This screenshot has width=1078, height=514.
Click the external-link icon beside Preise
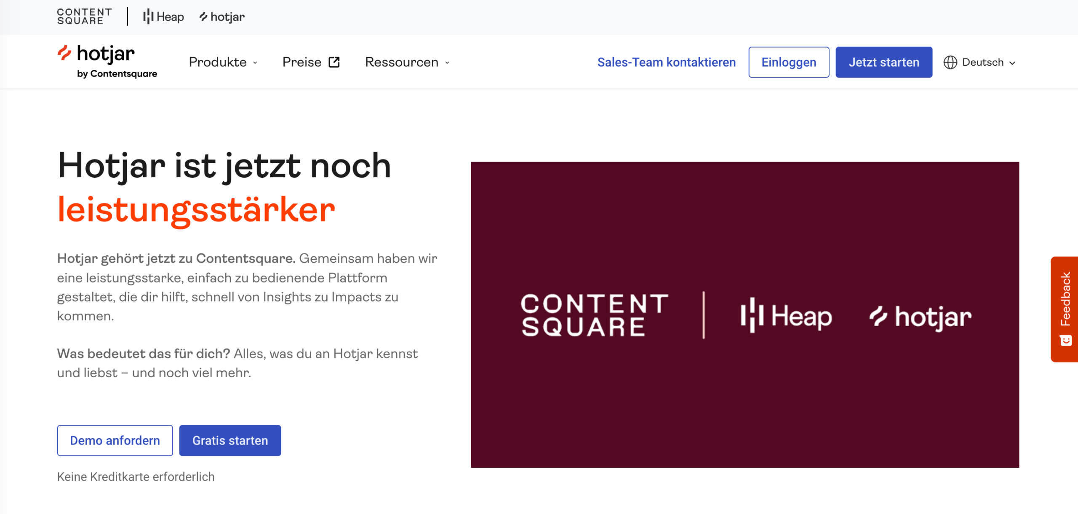pyautogui.click(x=334, y=62)
